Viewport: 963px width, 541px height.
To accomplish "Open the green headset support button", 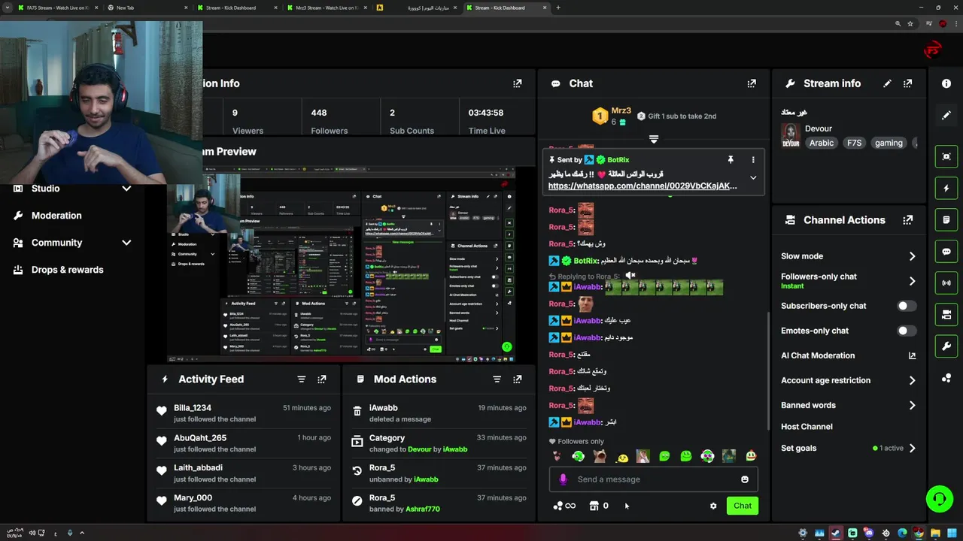I will pos(939,498).
